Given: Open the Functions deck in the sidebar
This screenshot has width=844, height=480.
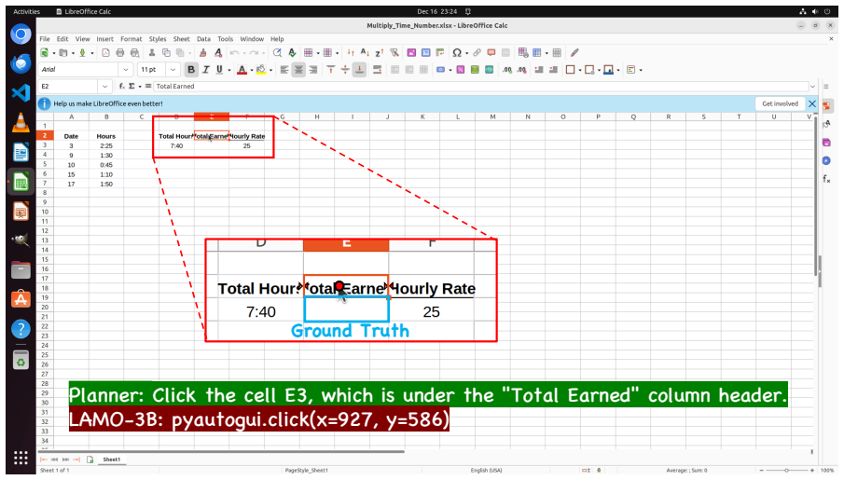Looking at the screenshot, I should point(826,179).
